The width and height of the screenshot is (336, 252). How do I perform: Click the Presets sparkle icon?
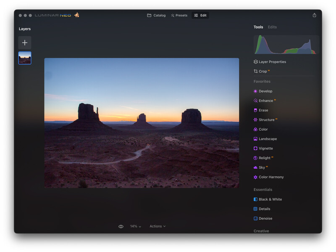pyautogui.click(x=173, y=16)
